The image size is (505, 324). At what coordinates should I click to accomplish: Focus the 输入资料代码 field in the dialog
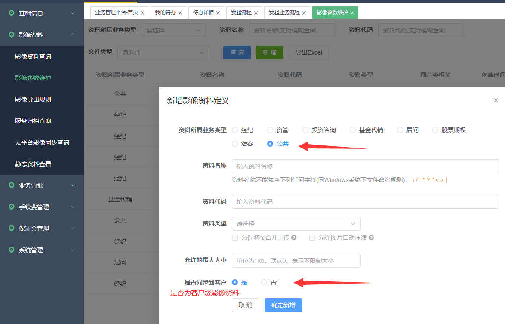pos(365,202)
